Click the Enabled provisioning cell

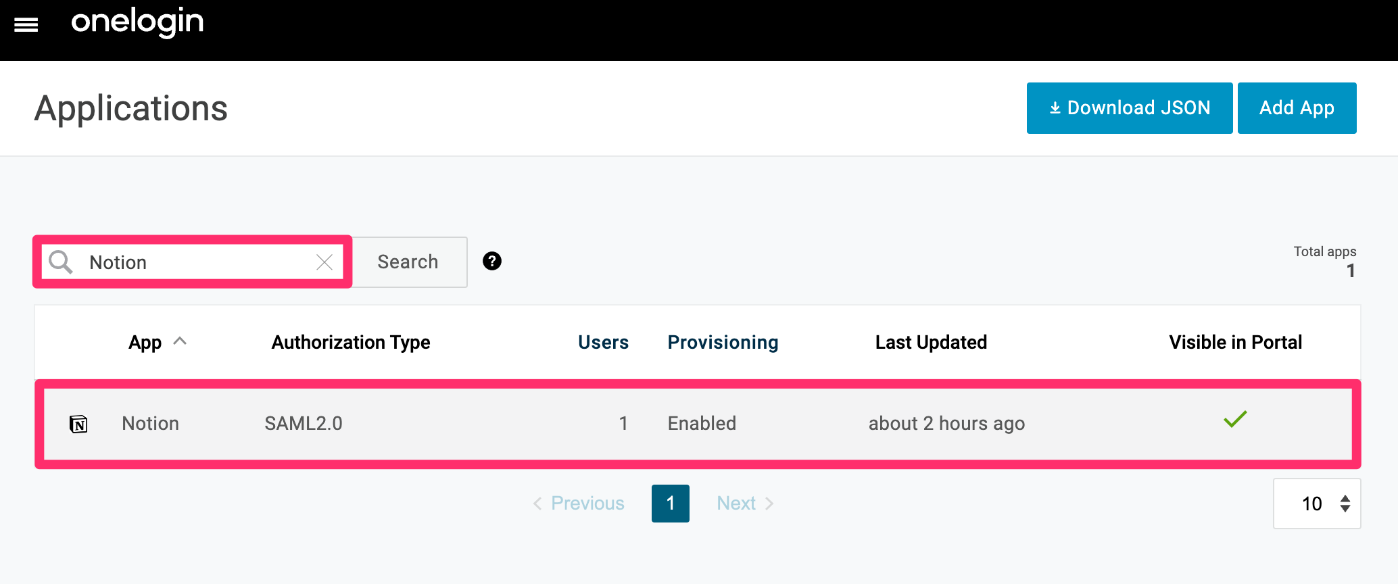click(702, 423)
